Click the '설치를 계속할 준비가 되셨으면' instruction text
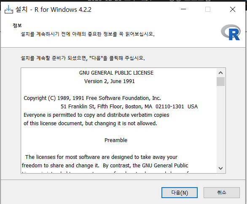247x204 pixels. pos(83,58)
